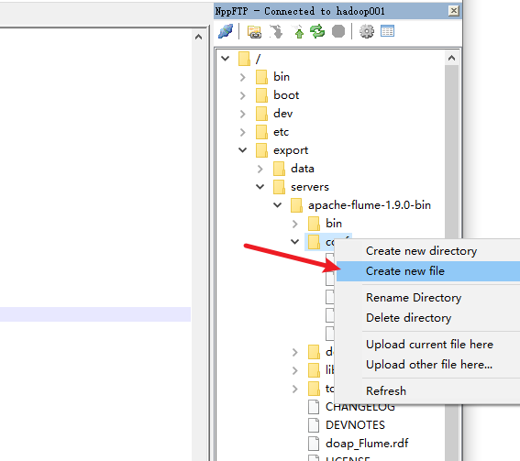Select the dev folder item

pos(282,114)
